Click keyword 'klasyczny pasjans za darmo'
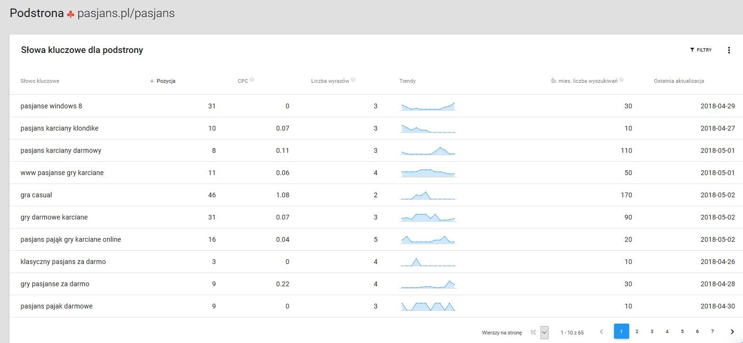The height and width of the screenshot is (343, 743). [64, 262]
